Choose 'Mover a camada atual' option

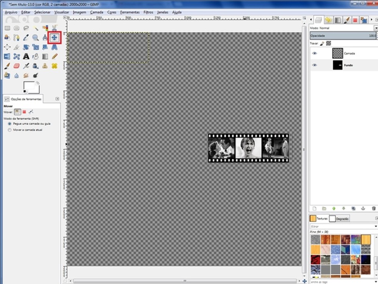[25, 130]
